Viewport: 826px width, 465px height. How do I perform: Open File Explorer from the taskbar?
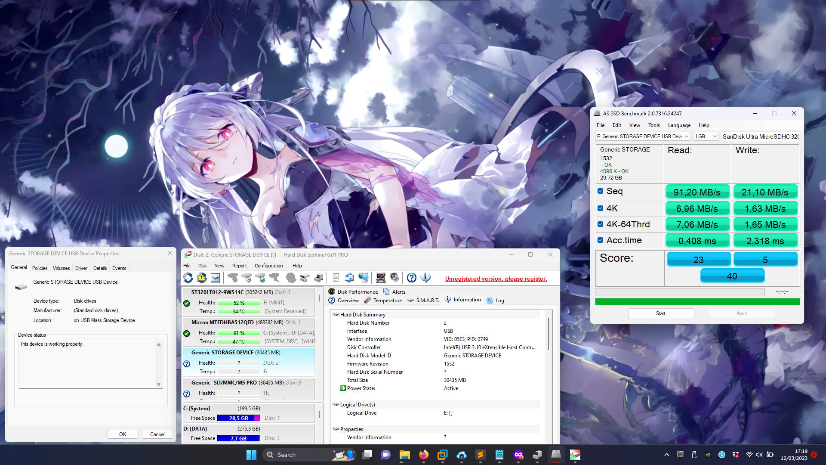(x=404, y=455)
